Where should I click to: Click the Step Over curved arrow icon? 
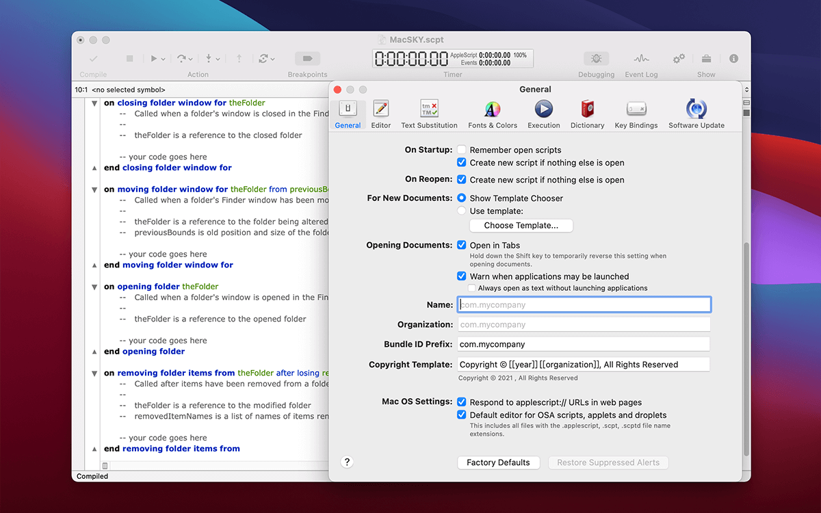click(181, 59)
